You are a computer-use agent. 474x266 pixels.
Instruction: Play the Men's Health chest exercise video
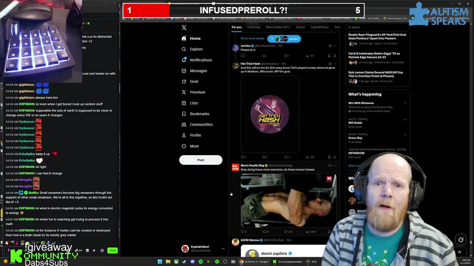288,200
